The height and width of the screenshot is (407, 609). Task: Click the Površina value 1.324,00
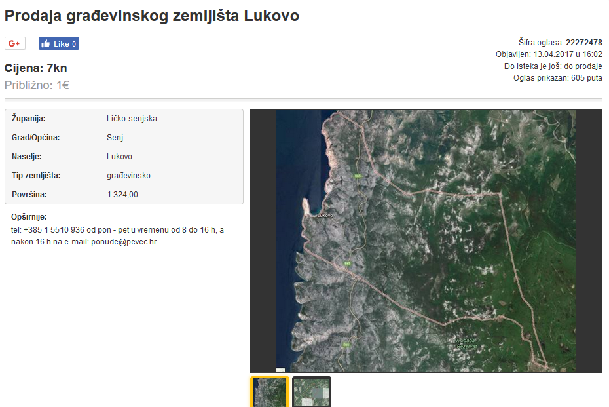[122, 195]
